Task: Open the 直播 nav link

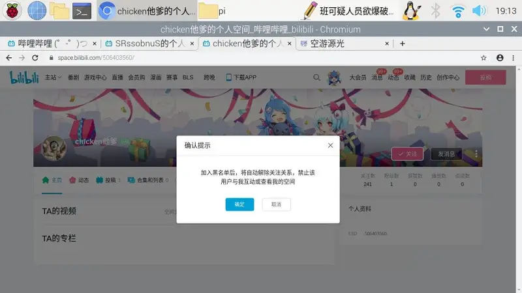Action: pyautogui.click(x=117, y=77)
